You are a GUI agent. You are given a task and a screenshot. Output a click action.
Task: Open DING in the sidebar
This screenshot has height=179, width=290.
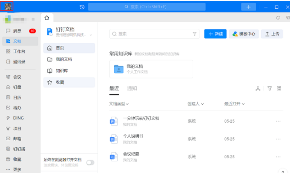pyautogui.click(x=20, y=118)
